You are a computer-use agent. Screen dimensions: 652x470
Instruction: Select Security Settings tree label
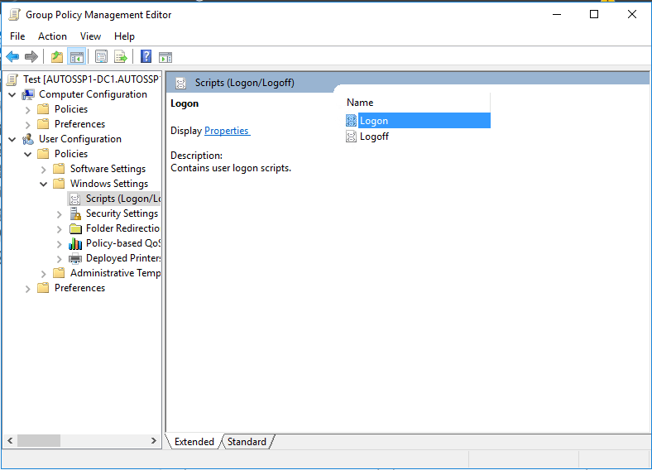click(122, 213)
